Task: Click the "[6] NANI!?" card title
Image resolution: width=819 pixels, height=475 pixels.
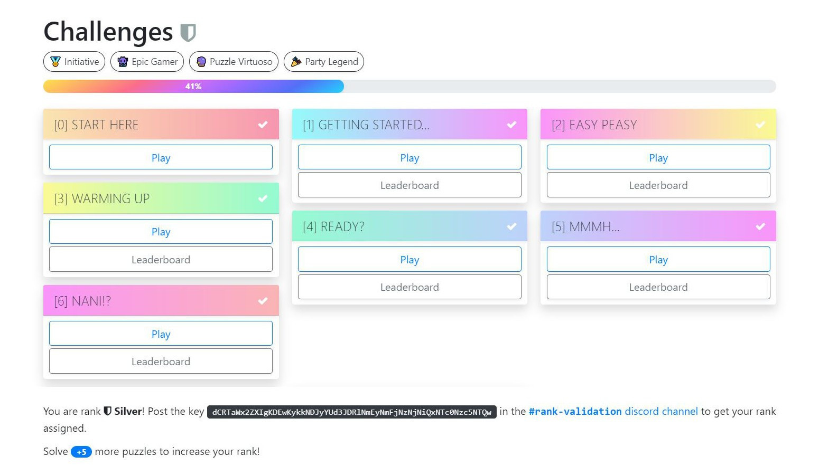Action: click(82, 301)
